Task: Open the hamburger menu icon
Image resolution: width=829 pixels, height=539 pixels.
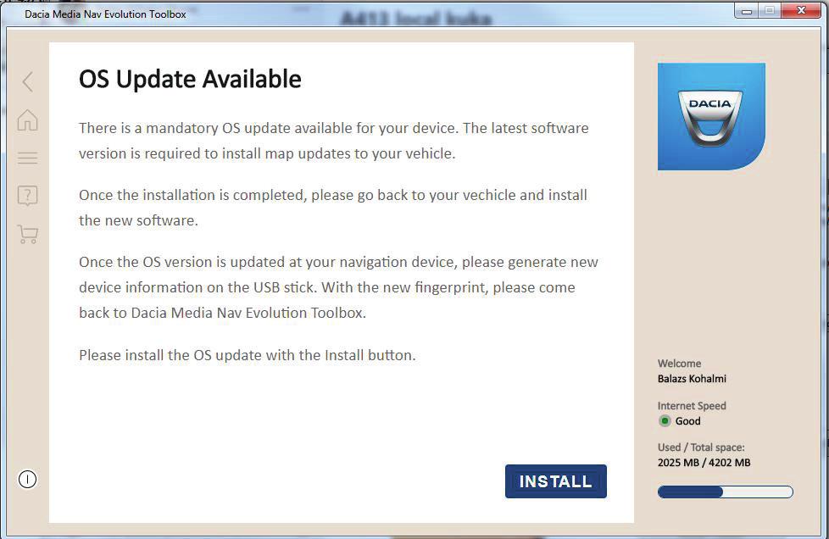Action: pyautogui.click(x=27, y=158)
